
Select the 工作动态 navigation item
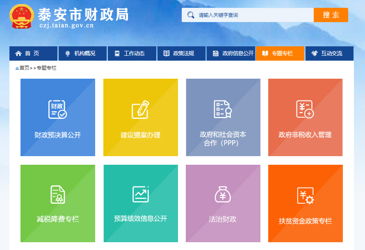(x=132, y=53)
